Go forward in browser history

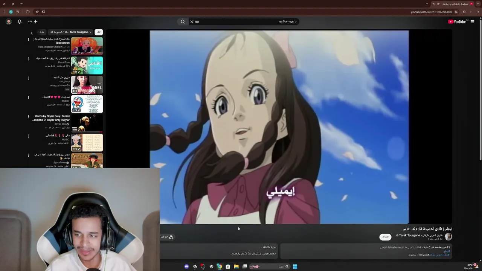click(x=471, y=12)
